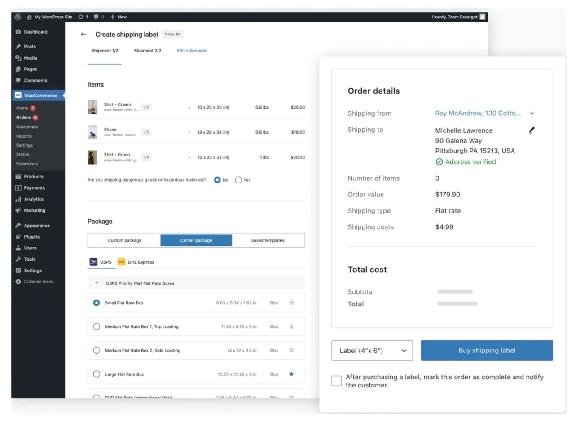Switch to Shipment 2/2 tab

click(x=147, y=51)
